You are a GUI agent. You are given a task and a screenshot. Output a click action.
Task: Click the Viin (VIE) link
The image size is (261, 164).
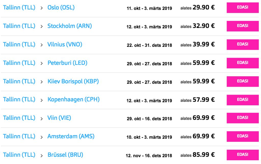[x=59, y=118]
